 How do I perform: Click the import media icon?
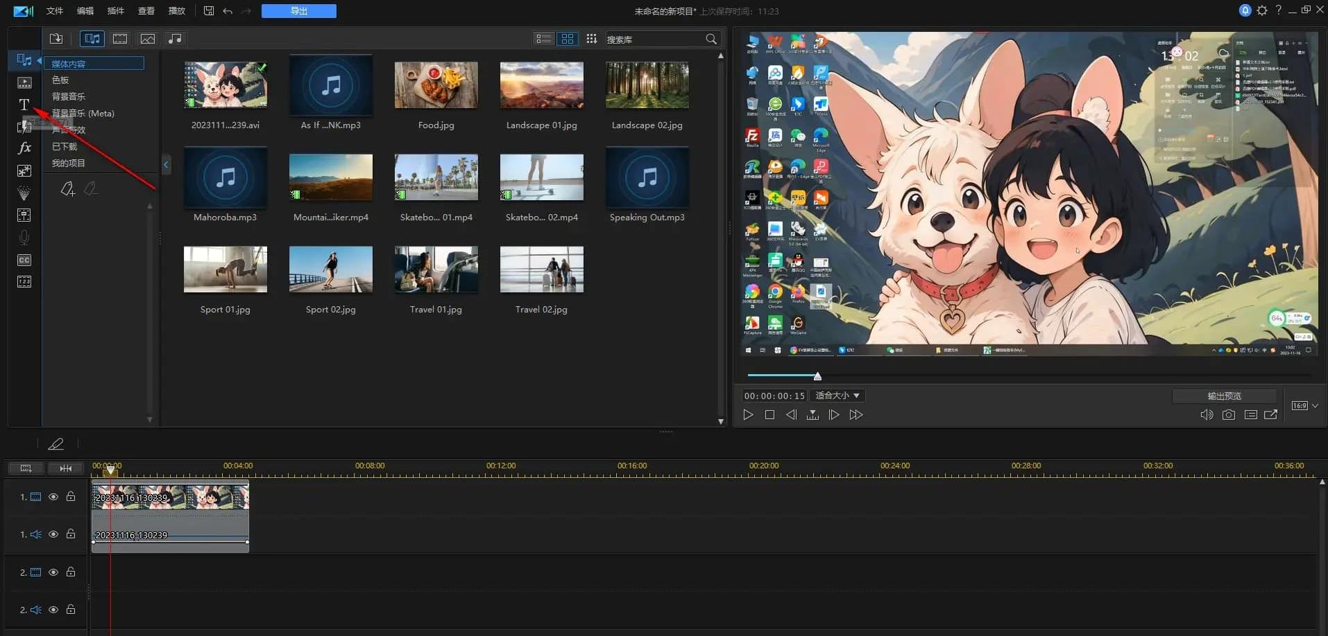pos(56,39)
